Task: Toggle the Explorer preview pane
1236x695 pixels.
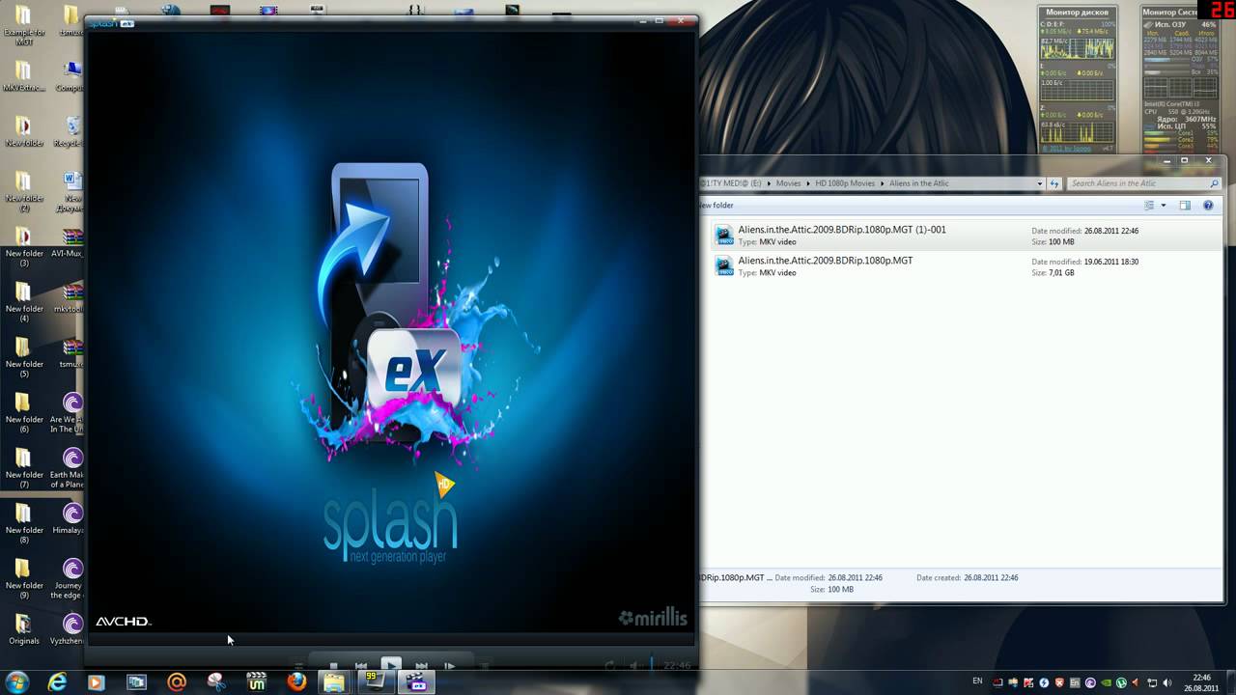Action: [x=1185, y=206]
